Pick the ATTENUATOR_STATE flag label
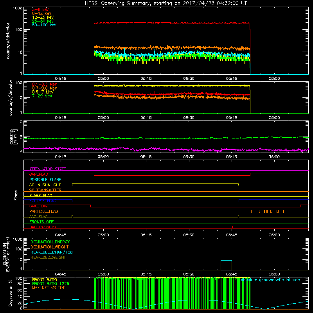The image size is (313, 313). click(x=47, y=169)
